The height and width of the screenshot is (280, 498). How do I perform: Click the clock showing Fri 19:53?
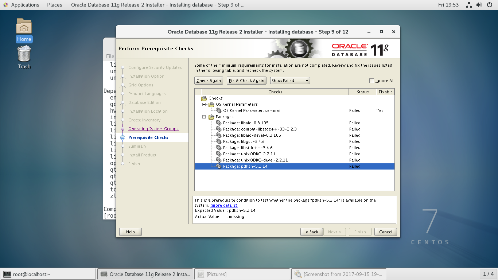click(448, 5)
